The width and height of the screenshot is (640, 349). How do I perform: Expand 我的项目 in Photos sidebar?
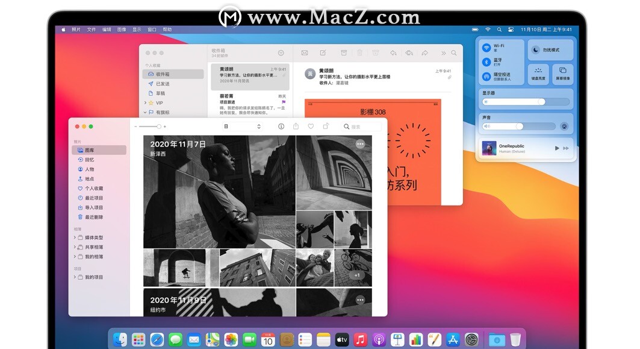75,277
